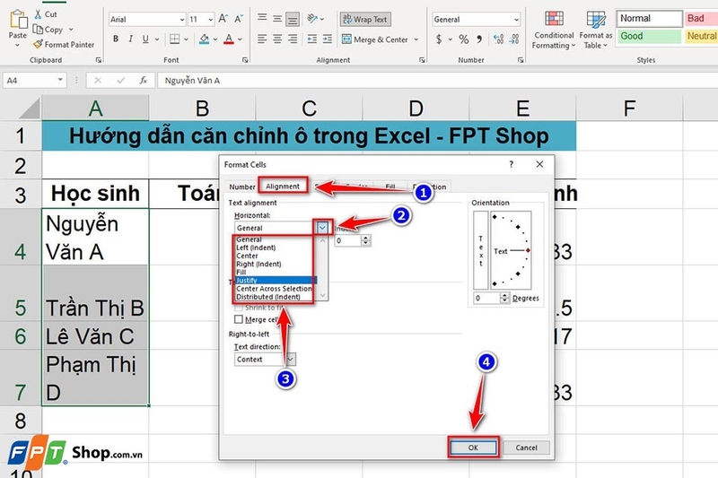The image size is (718, 478).
Task: Click Increase Indent icon
Action: coord(328,39)
